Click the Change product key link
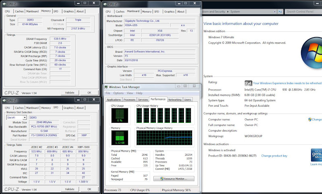322x194 pixels. click(x=274, y=156)
